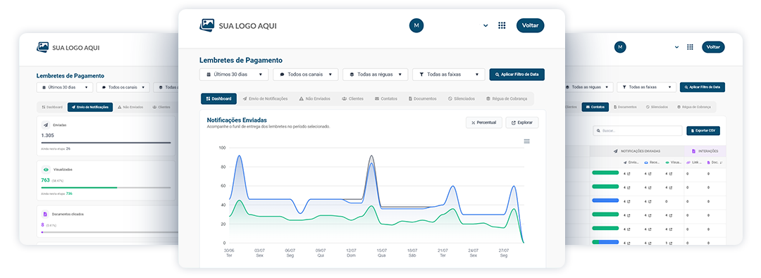Click the Visualizados eye icon in left window
The height and width of the screenshot is (278, 761).
point(46,170)
